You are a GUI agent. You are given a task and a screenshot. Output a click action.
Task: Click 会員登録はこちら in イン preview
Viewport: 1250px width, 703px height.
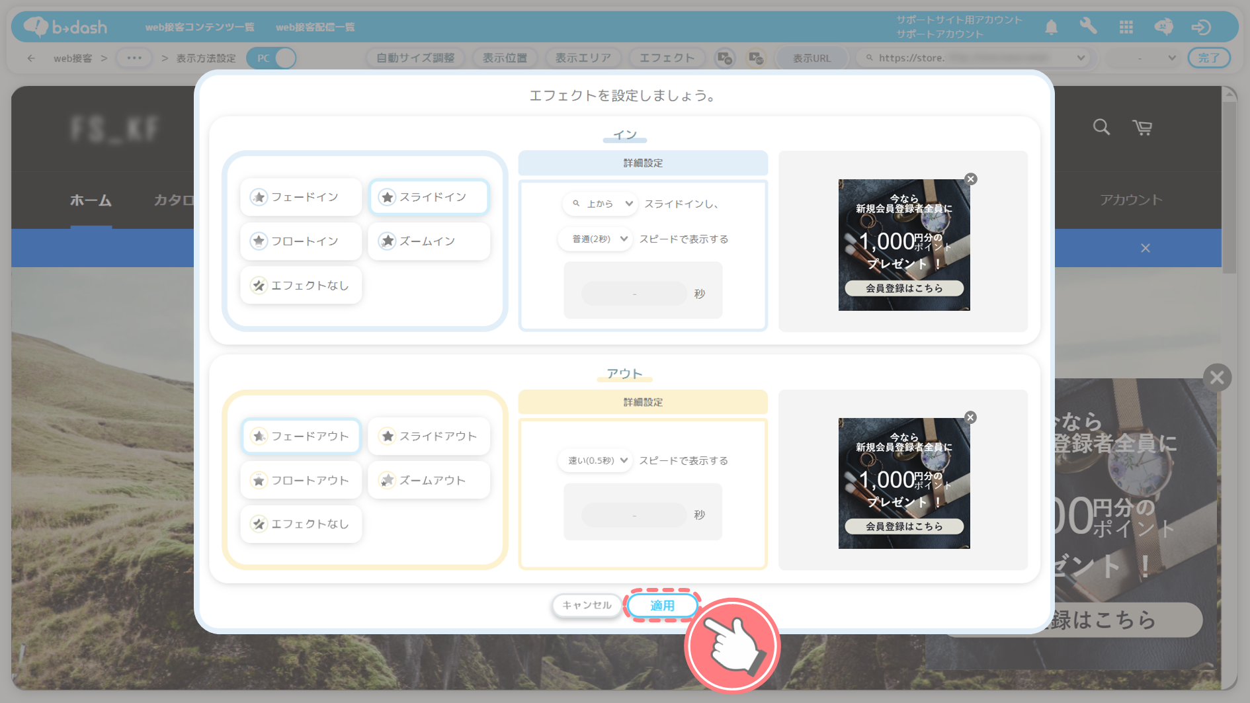904,288
